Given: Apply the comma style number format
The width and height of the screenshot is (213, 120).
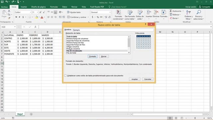Looking at the screenshot, I should tap(101, 17).
